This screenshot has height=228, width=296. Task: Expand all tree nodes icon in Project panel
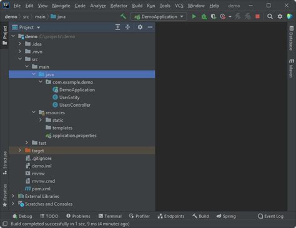[117, 27]
